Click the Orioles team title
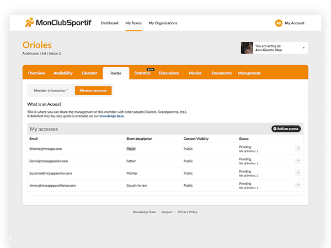The width and height of the screenshot is (331, 248). tap(37, 45)
